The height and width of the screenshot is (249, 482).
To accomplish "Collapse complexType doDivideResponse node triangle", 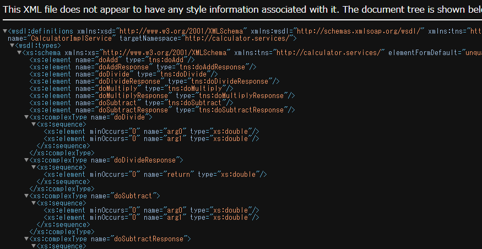I will (26, 160).
